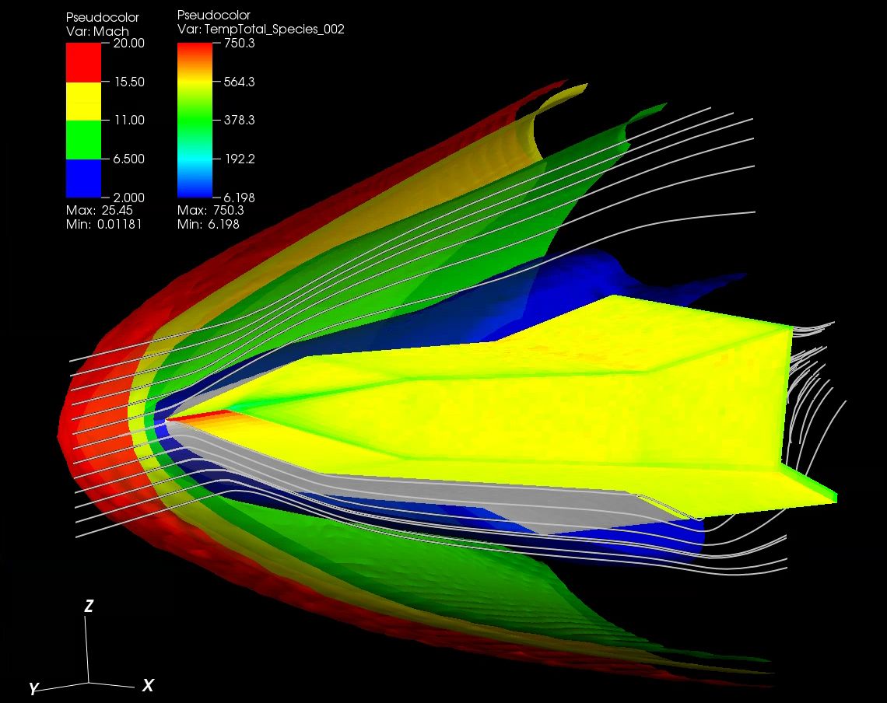Click the '564.3' temperature legend value

[x=240, y=82]
